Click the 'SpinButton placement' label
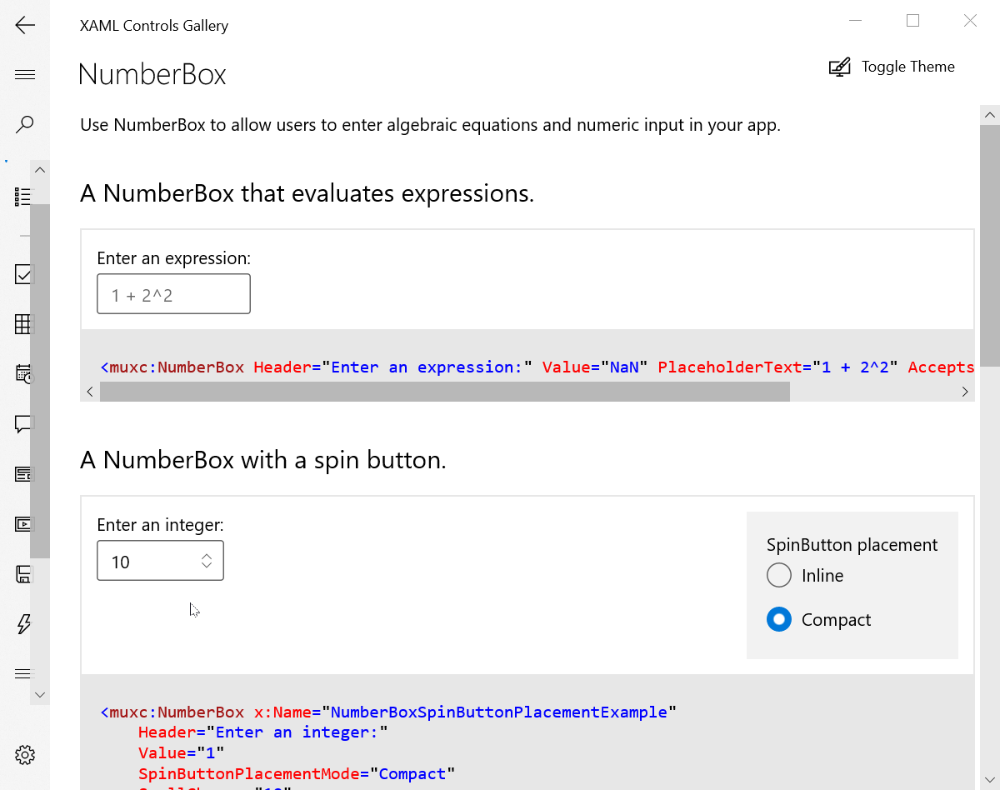 point(852,545)
